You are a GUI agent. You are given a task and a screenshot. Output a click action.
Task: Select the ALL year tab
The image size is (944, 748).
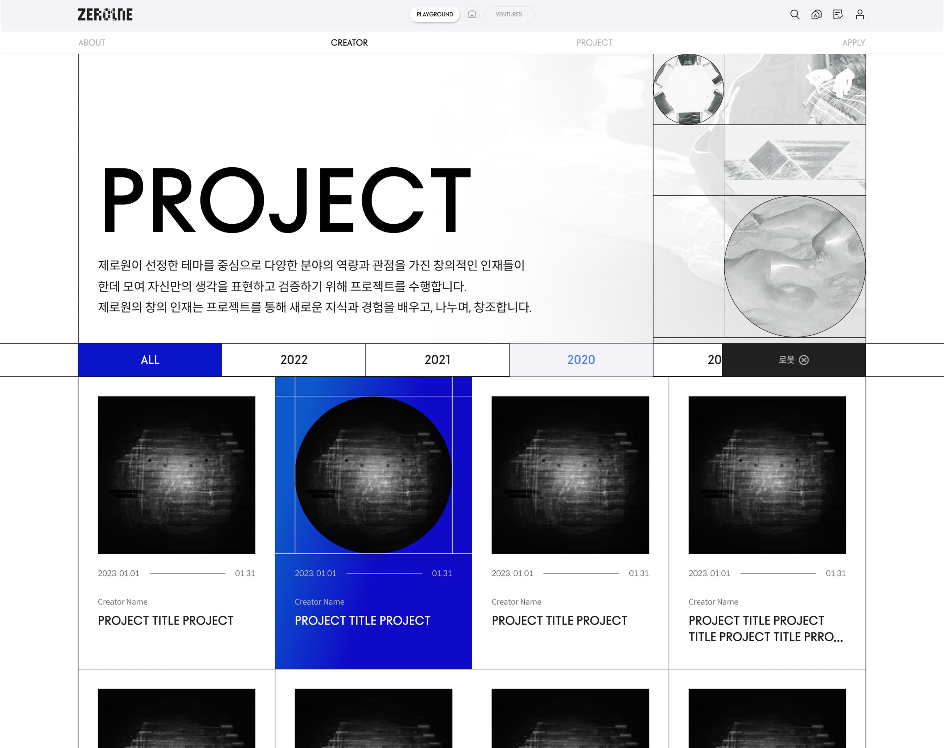pos(150,360)
